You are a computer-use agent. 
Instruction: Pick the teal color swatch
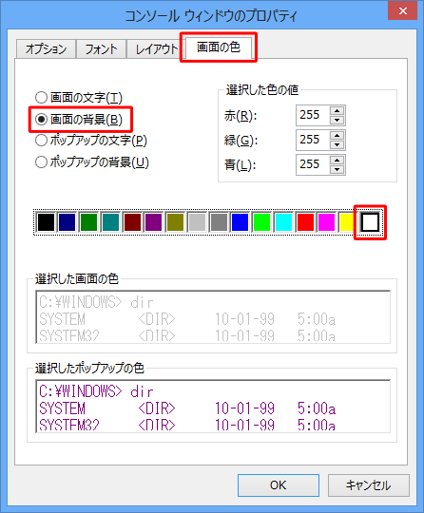click(x=110, y=222)
